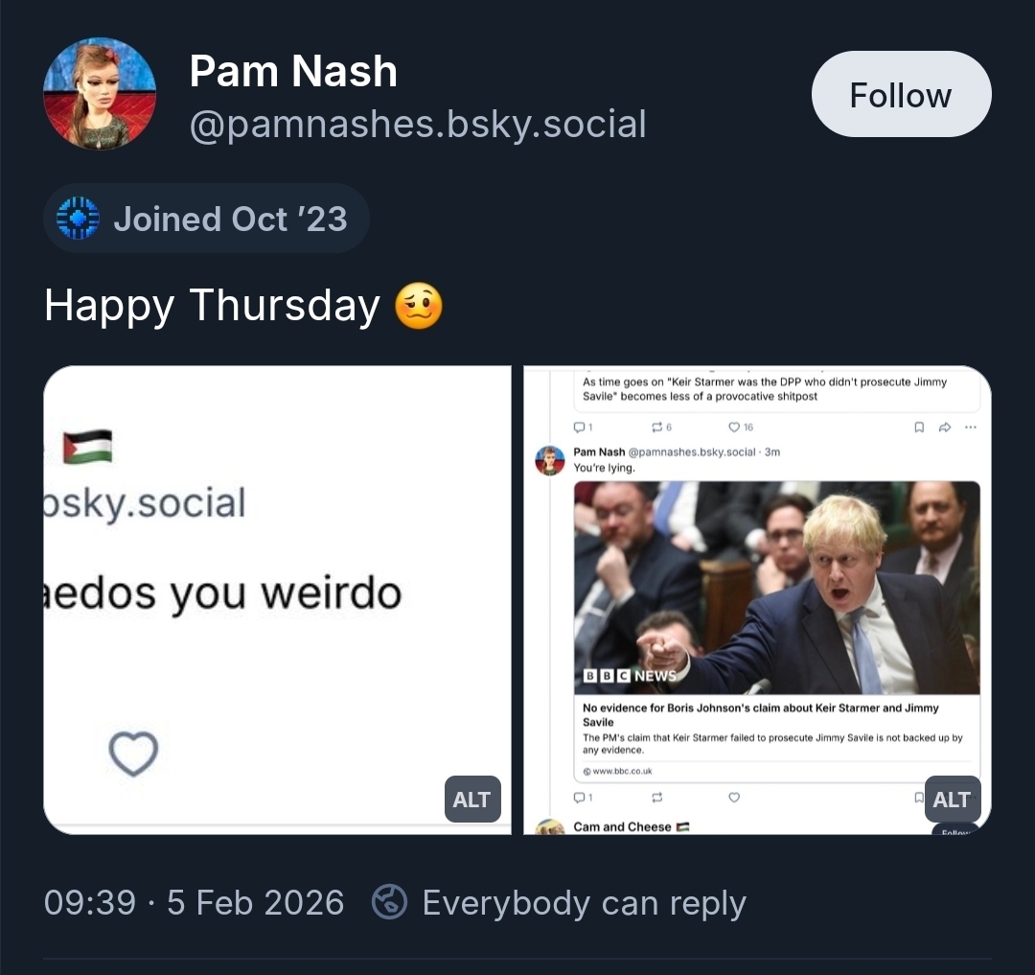
Task: Click the woozy face emoji after Happy Thursday
Action: point(419,307)
